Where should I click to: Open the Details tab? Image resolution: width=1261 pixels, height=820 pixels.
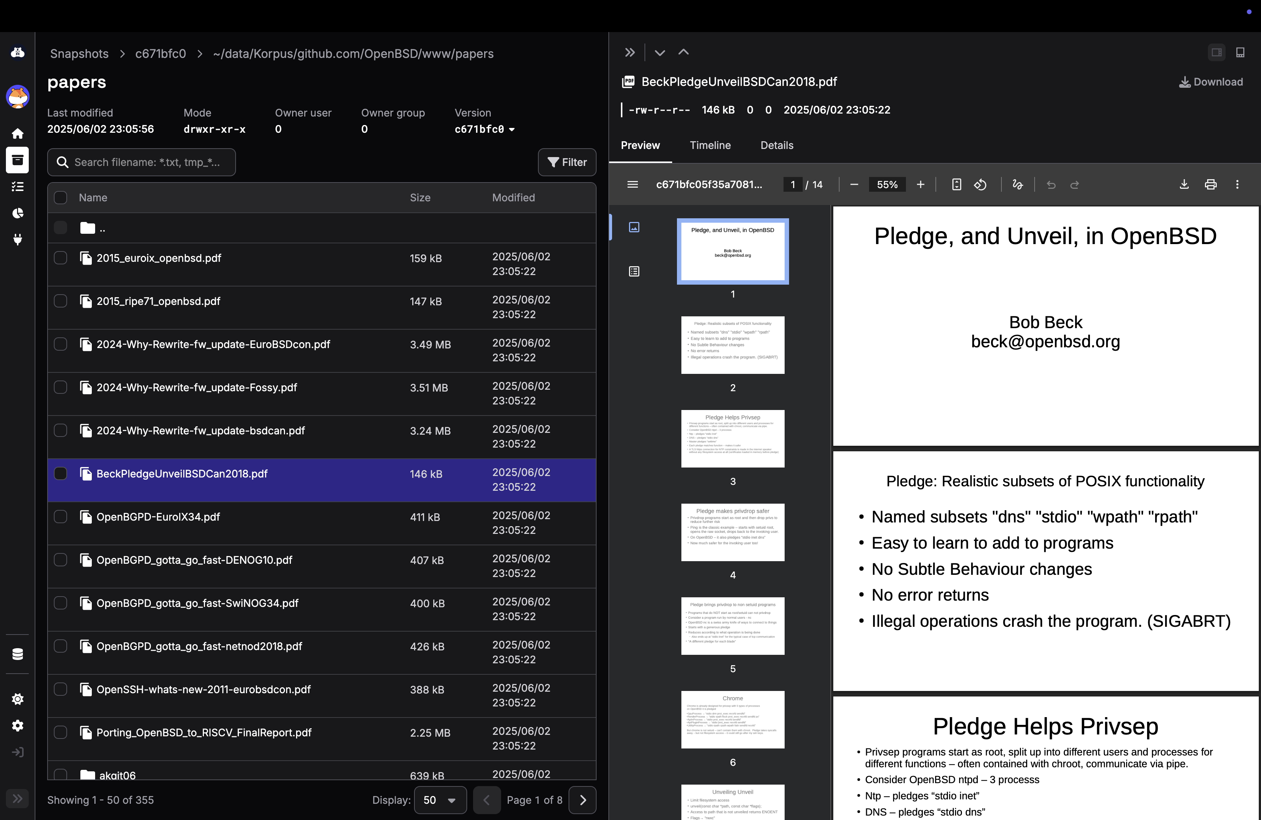[777, 145]
